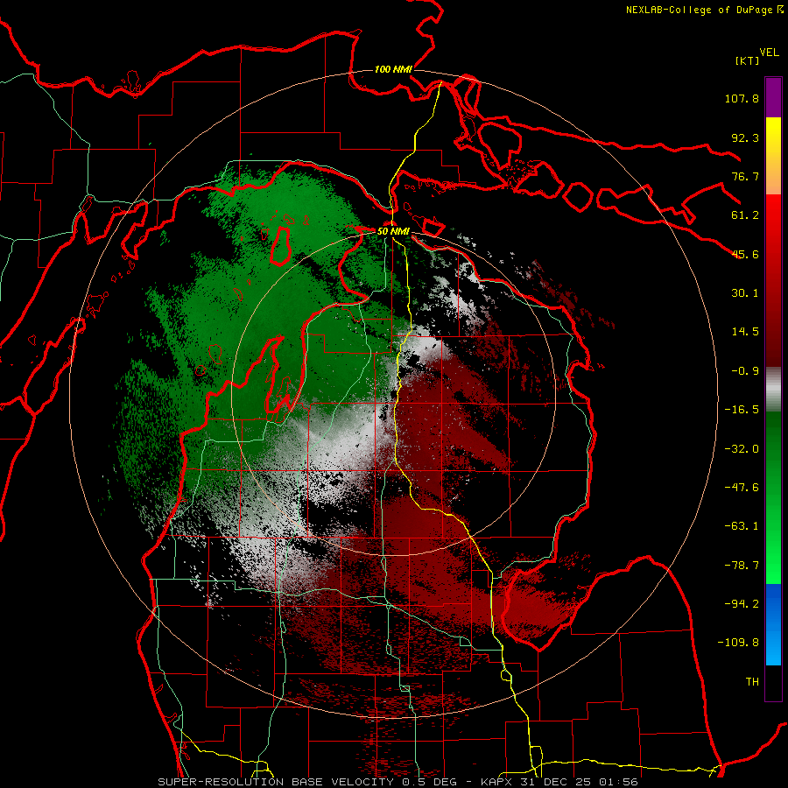Click the 107.8 velocity scale value
The height and width of the screenshot is (788, 788).
742,98
